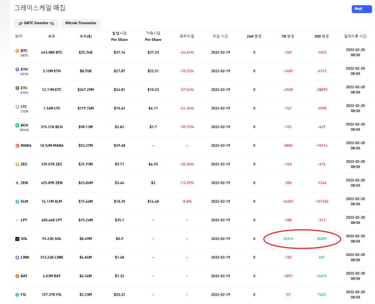Click the LINK coin icon
This screenshot has width=375, height=304.
(17, 258)
